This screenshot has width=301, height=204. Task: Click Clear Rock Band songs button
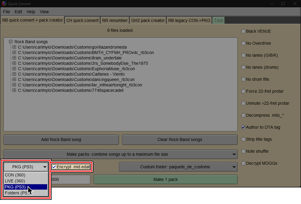click(180, 139)
